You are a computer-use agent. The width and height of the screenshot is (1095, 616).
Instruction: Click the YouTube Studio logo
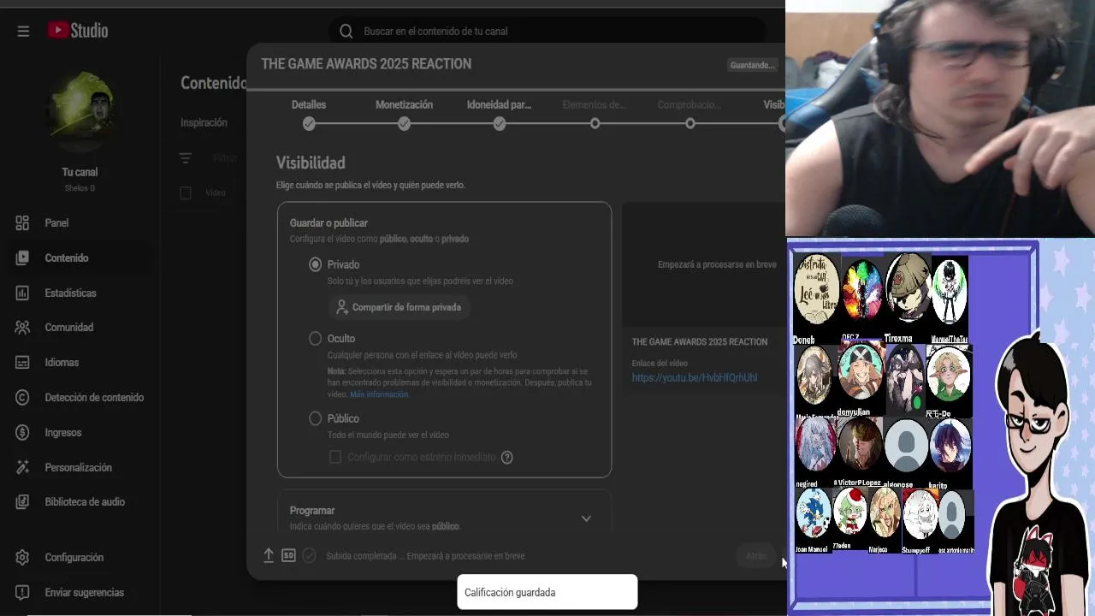(78, 31)
